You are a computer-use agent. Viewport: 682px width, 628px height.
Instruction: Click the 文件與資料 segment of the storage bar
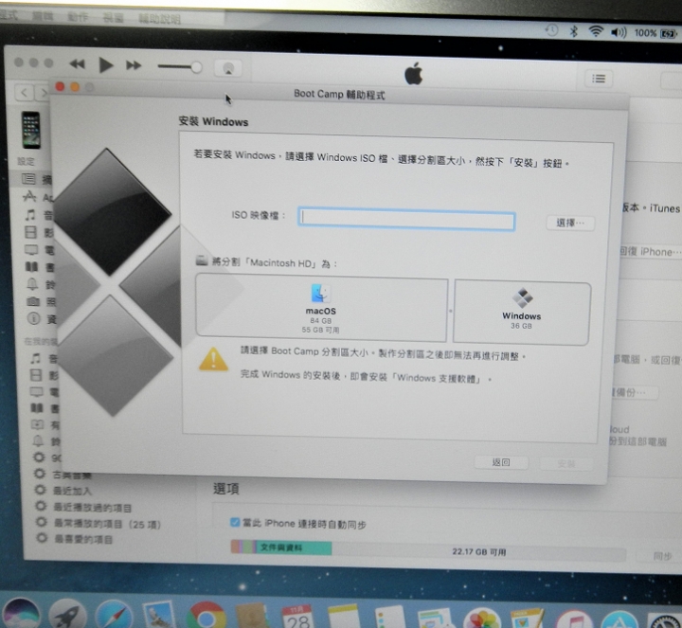click(x=294, y=548)
